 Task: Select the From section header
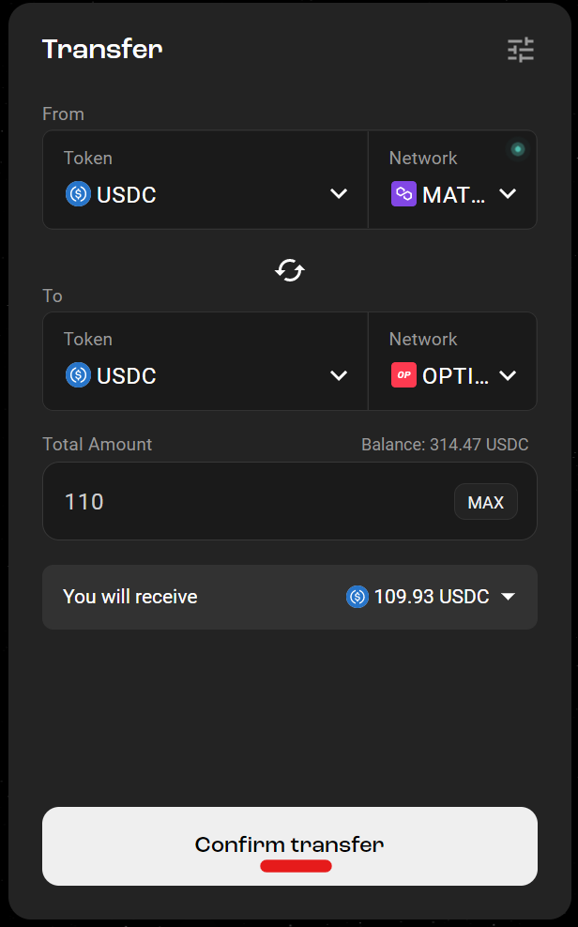click(x=63, y=114)
